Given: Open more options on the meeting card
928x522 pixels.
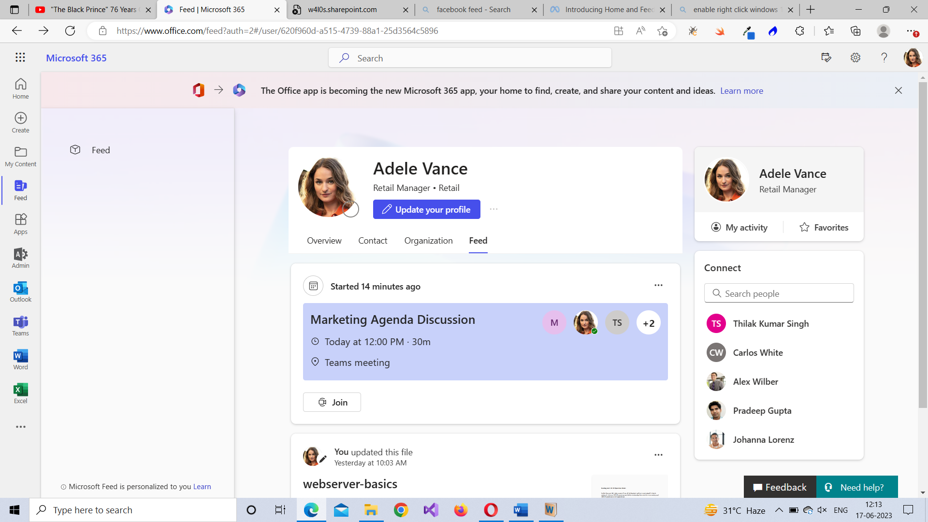Looking at the screenshot, I should click(x=658, y=285).
